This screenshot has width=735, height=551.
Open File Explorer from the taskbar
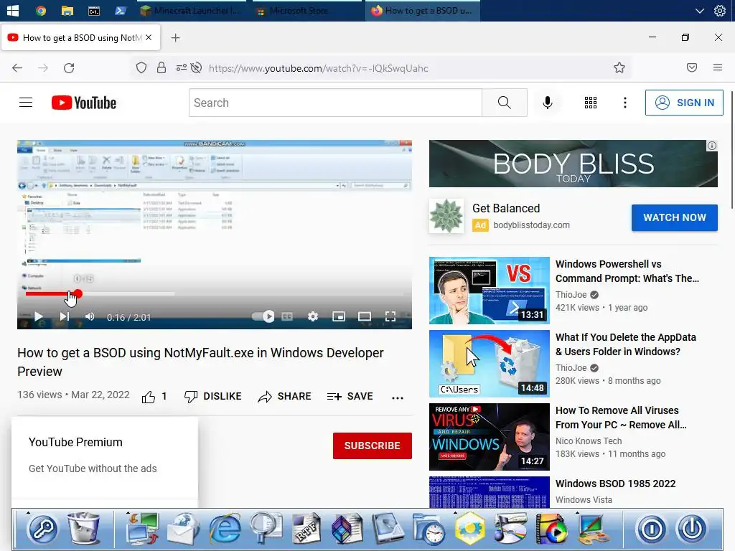pos(67,10)
